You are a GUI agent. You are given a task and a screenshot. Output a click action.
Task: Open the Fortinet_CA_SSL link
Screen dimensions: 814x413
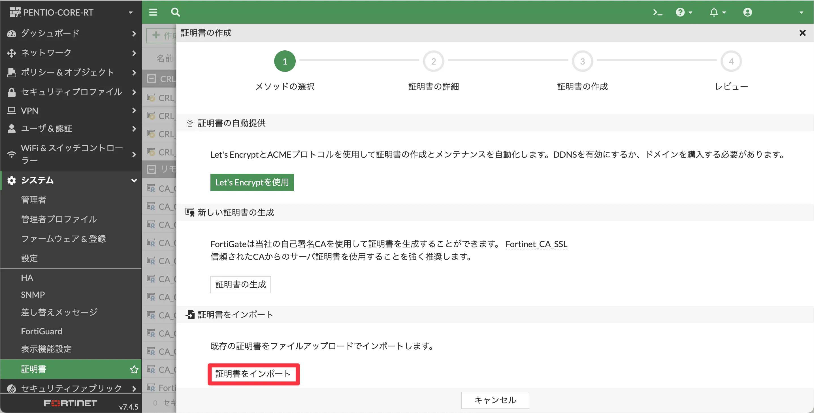tap(536, 244)
